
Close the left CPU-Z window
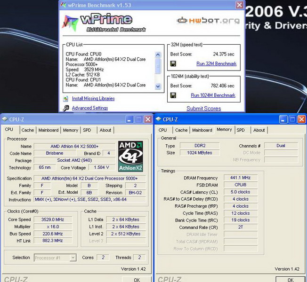pos(148,119)
